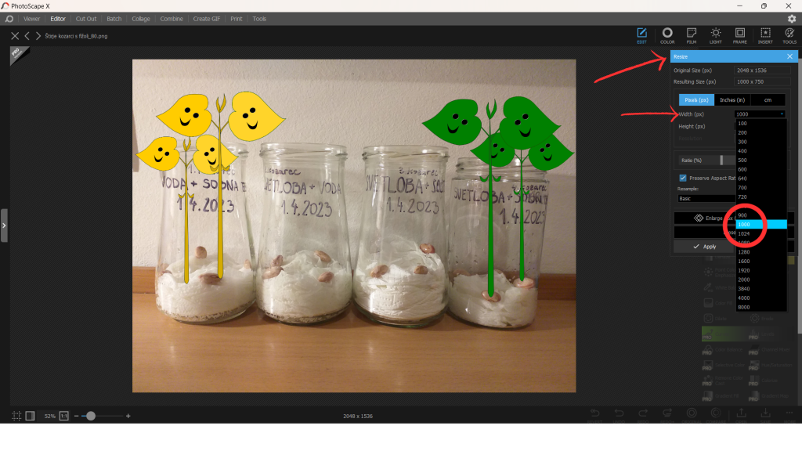The height and width of the screenshot is (451, 802).
Task: Toggle Preserve Aspect Ratio checkbox
Action: click(683, 178)
